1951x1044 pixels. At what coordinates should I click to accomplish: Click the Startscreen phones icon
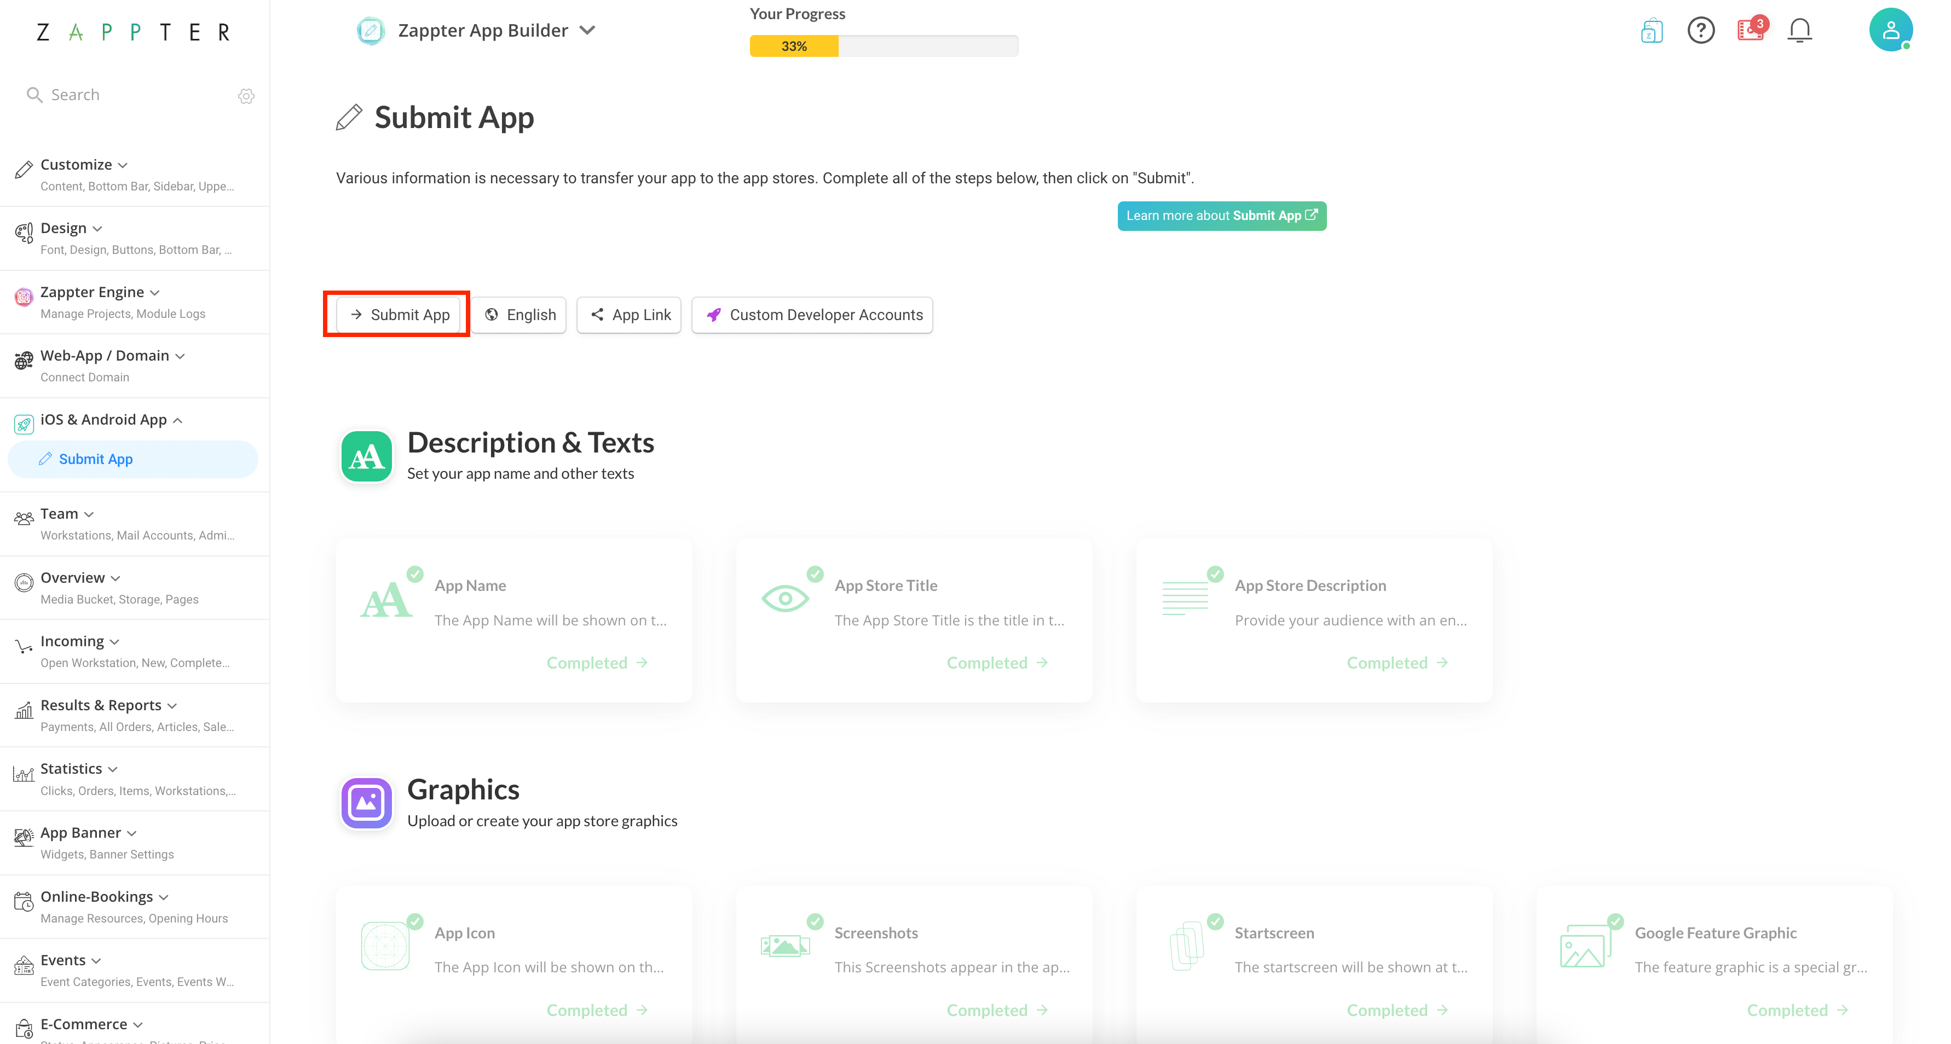pos(1186,946)
